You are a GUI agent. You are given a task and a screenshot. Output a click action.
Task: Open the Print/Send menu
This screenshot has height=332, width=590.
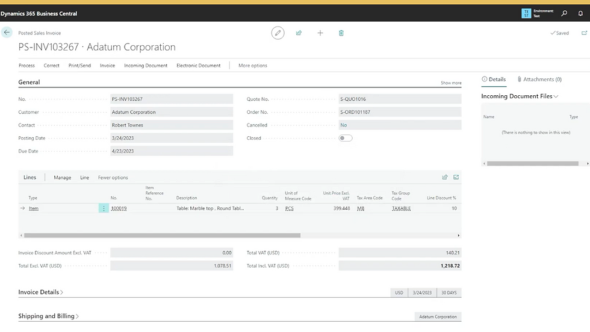79,66
